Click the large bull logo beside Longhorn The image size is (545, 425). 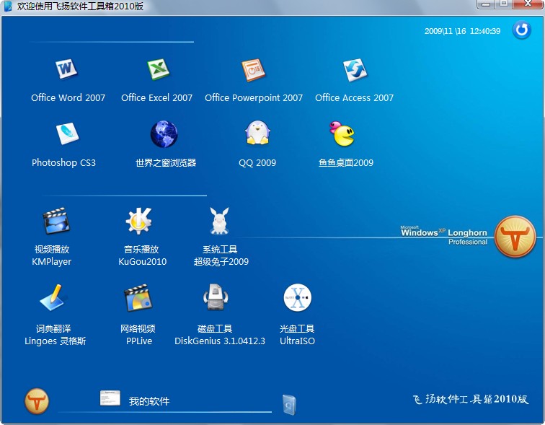tap(515, 237)
